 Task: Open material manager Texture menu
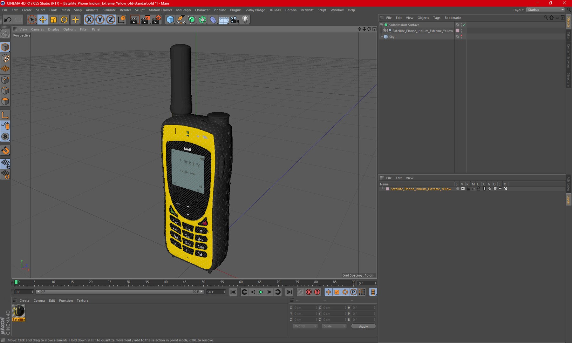point(83,301)
